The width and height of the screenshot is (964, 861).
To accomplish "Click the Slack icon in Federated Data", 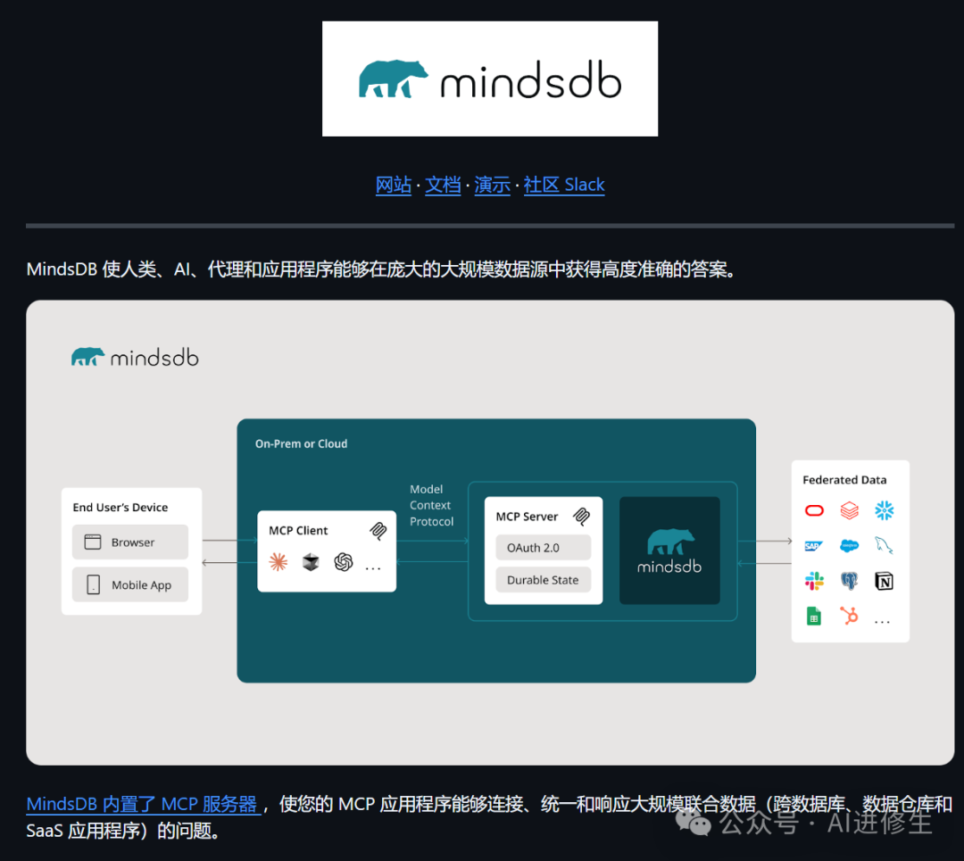I will 815,580.
